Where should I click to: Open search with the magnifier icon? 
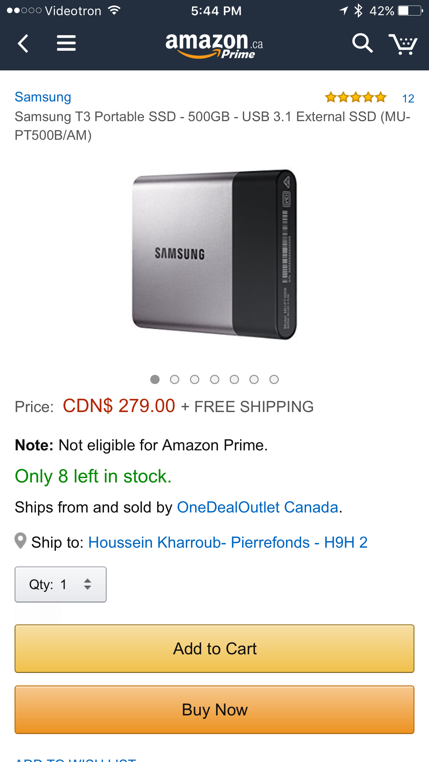362,43
